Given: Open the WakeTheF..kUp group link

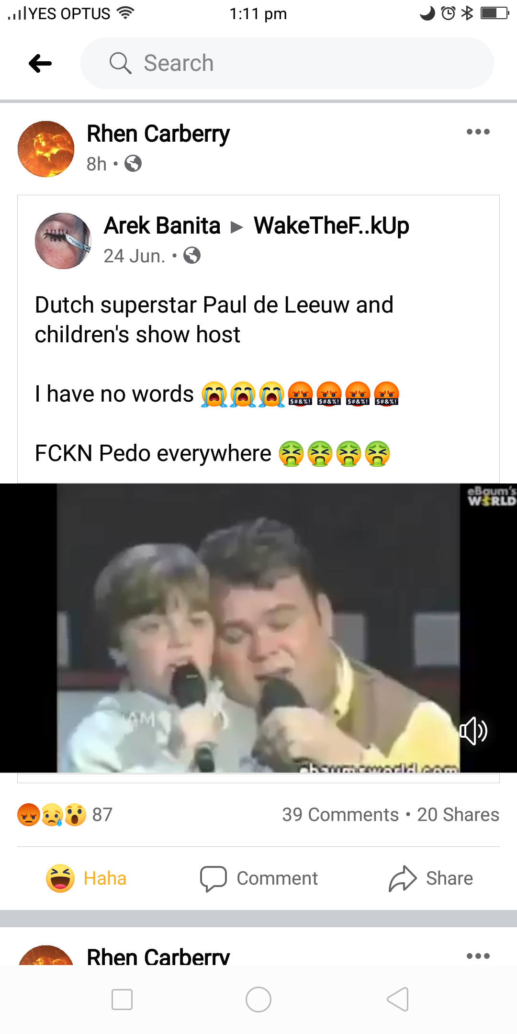Looking at the screenshot, I should coord(331,225).
